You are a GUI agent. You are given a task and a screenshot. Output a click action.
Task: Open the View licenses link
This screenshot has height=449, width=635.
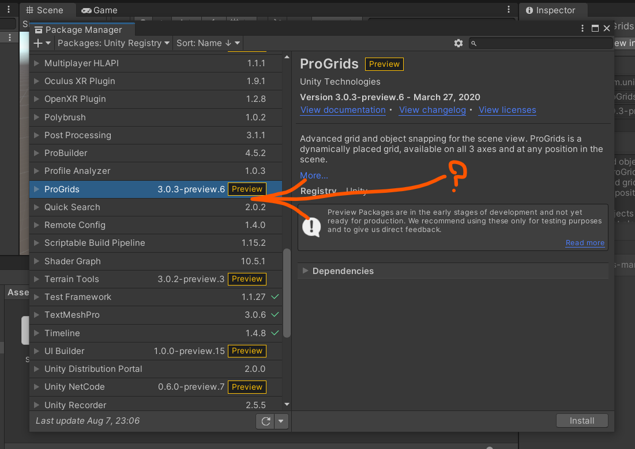507,110
